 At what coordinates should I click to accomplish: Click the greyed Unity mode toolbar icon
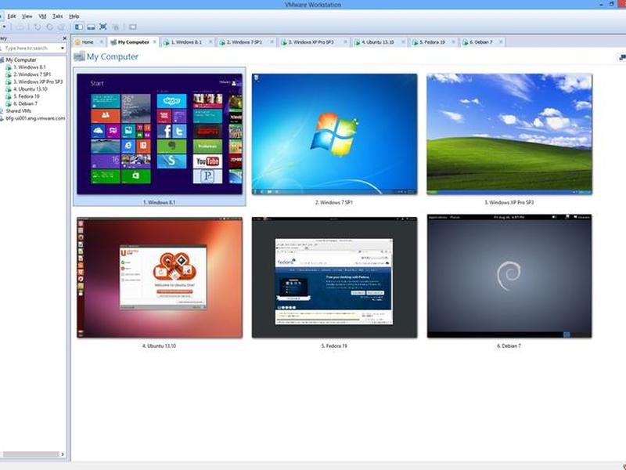coord(116,27)
